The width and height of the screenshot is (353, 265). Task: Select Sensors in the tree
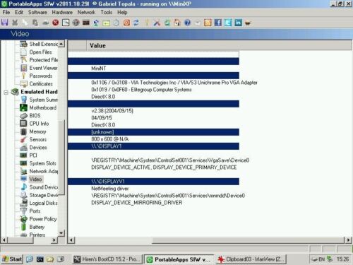(38, 140)
